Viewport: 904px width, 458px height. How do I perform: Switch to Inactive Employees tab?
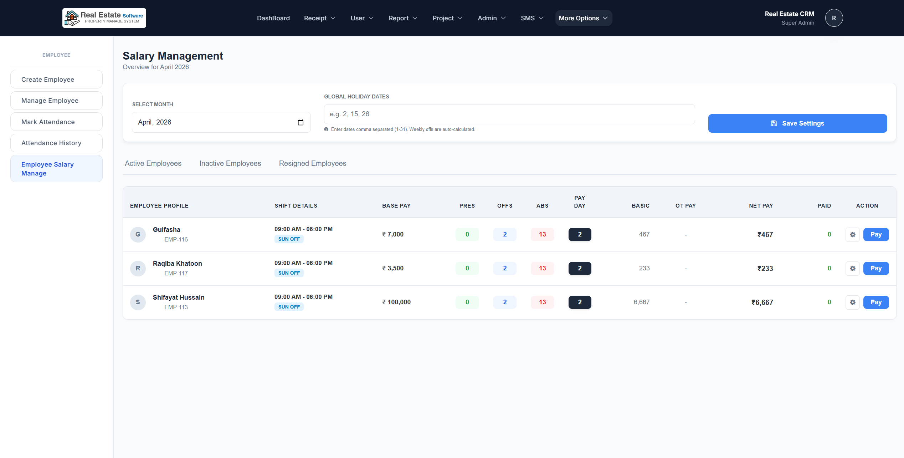tap(230, 163)
